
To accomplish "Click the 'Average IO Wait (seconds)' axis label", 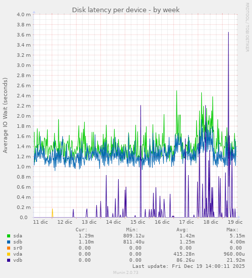I will pyautogui.click(x=5, y=115).
